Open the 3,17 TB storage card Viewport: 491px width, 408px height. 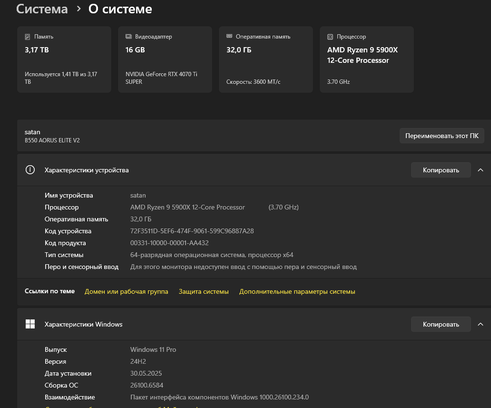(64, 60)
